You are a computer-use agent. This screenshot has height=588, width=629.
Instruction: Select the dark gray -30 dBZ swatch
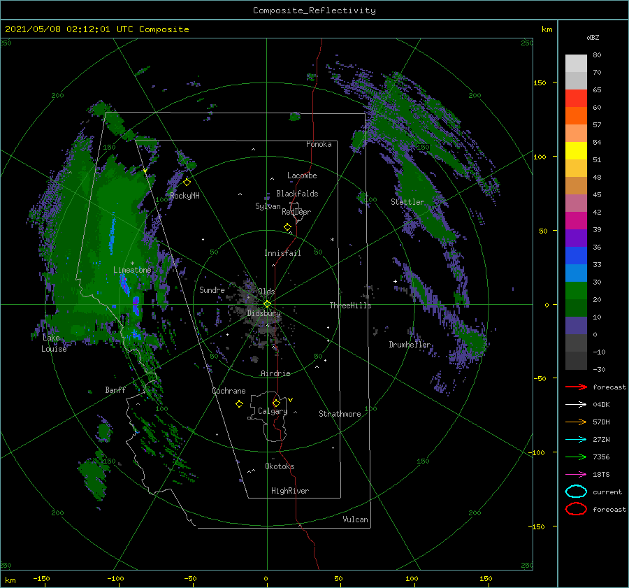point(576,361)
